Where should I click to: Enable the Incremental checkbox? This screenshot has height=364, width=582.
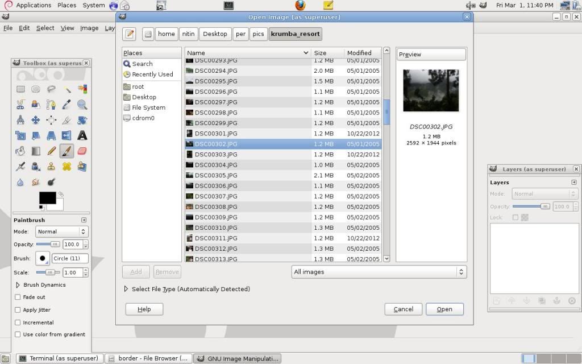tap(18, 322)
